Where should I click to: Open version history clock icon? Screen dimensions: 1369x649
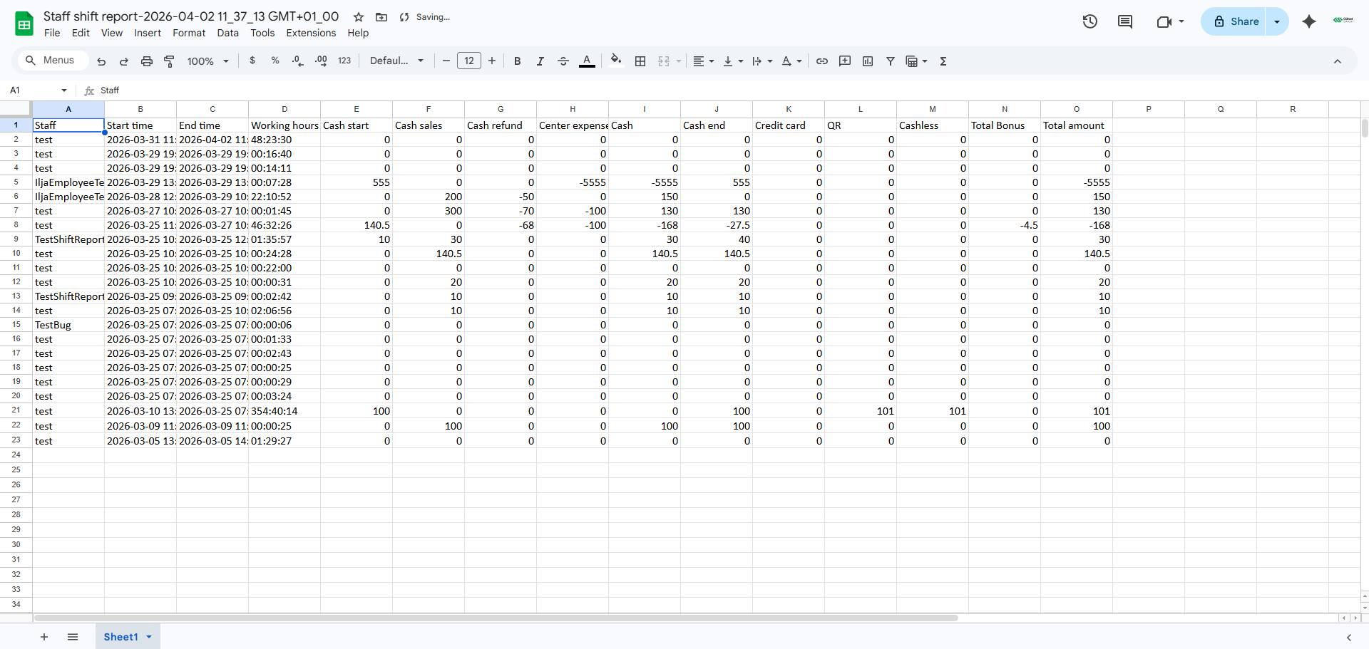coord(1089,21)
